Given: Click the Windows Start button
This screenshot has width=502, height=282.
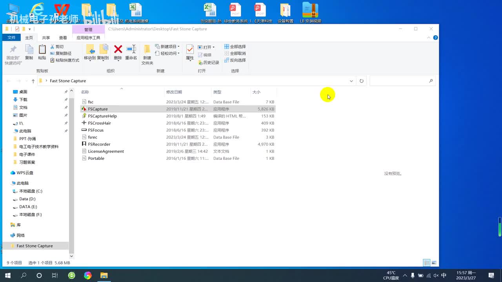Looking at the screenshot, I should tap(8, 275).
